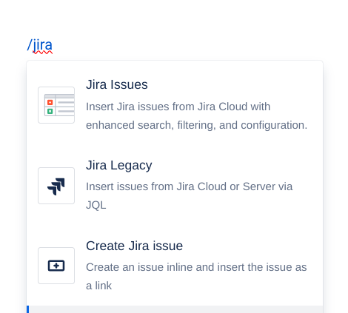Click the "Insert Jira issues from Jira Cloud with" line
348x313 pixels.
point(178,107)
